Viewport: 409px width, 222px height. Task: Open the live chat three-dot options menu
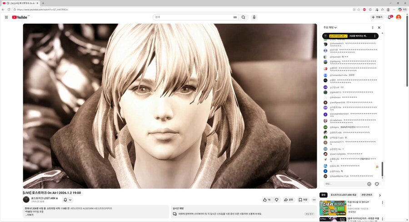[373, 27]
